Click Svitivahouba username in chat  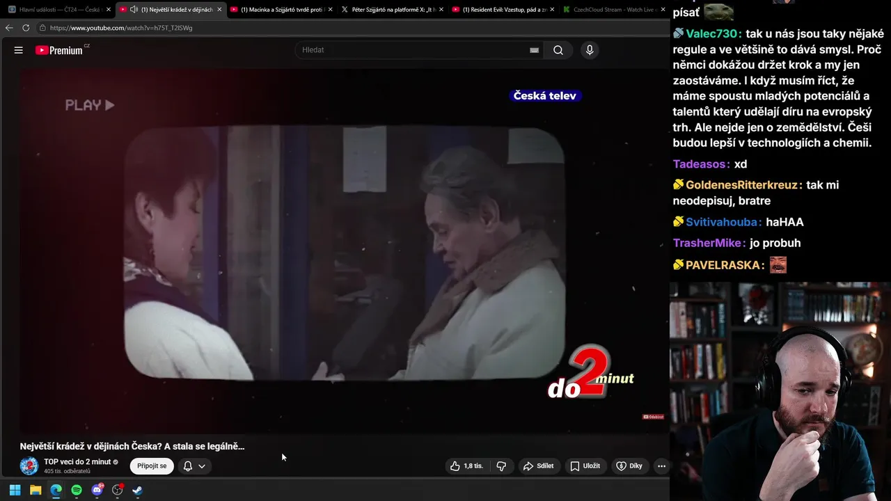point(723,222)
